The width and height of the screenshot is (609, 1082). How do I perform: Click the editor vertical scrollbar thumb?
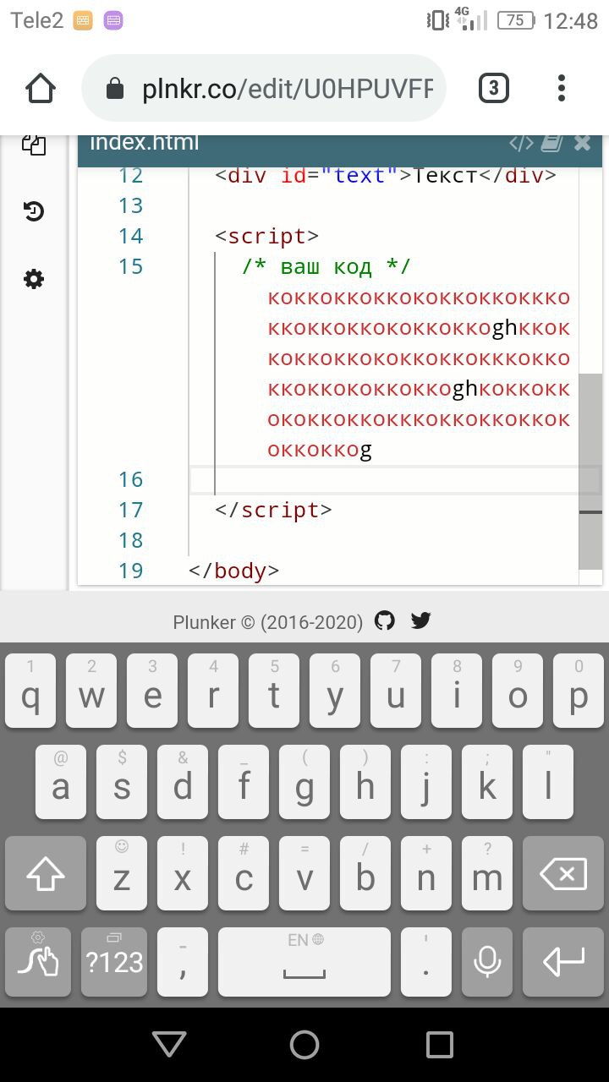tap(590, 471)
